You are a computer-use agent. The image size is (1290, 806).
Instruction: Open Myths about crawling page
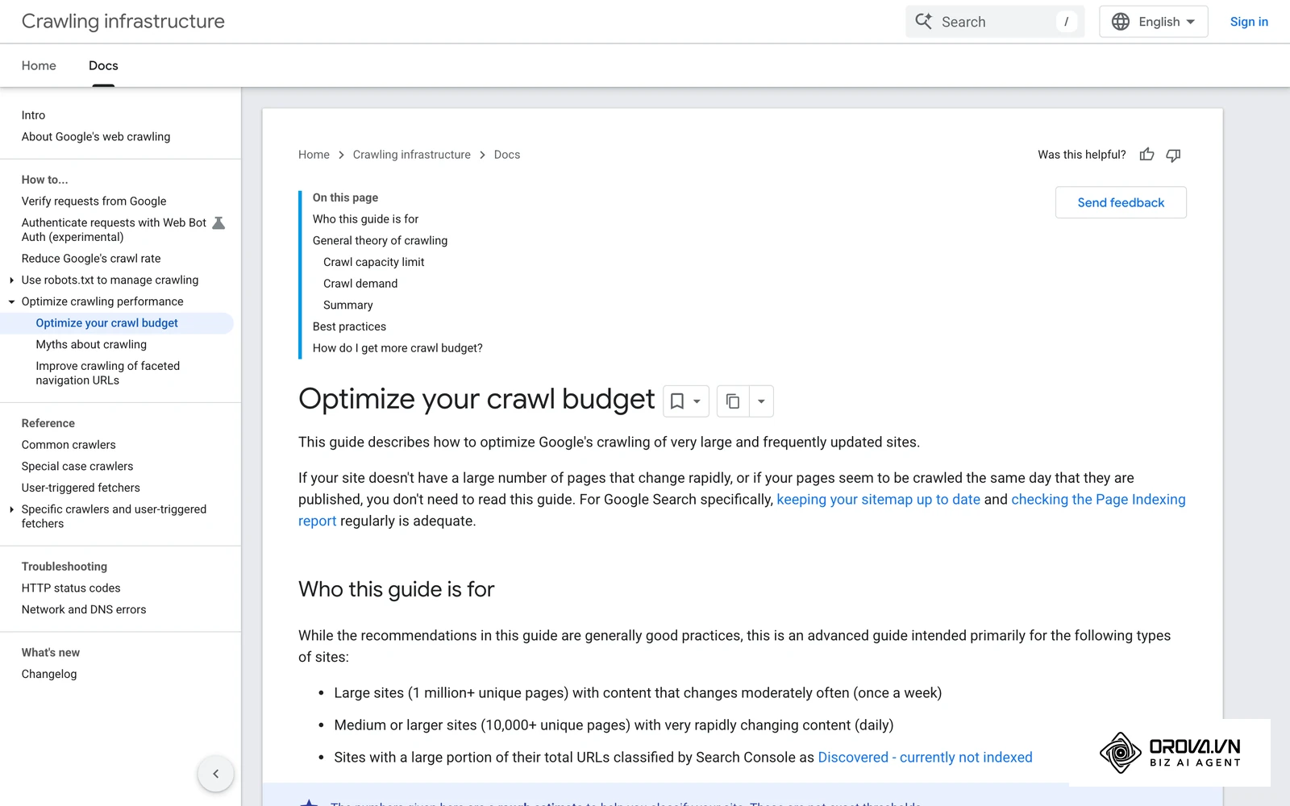(x=91, y=344)
